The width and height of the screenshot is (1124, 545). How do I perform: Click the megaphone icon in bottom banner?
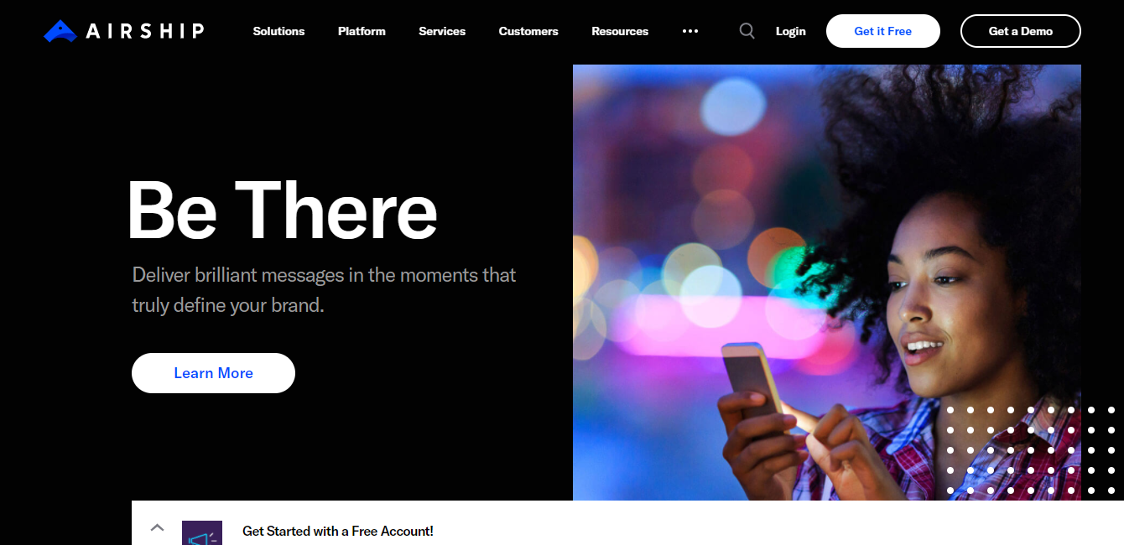tap(202, 533)
